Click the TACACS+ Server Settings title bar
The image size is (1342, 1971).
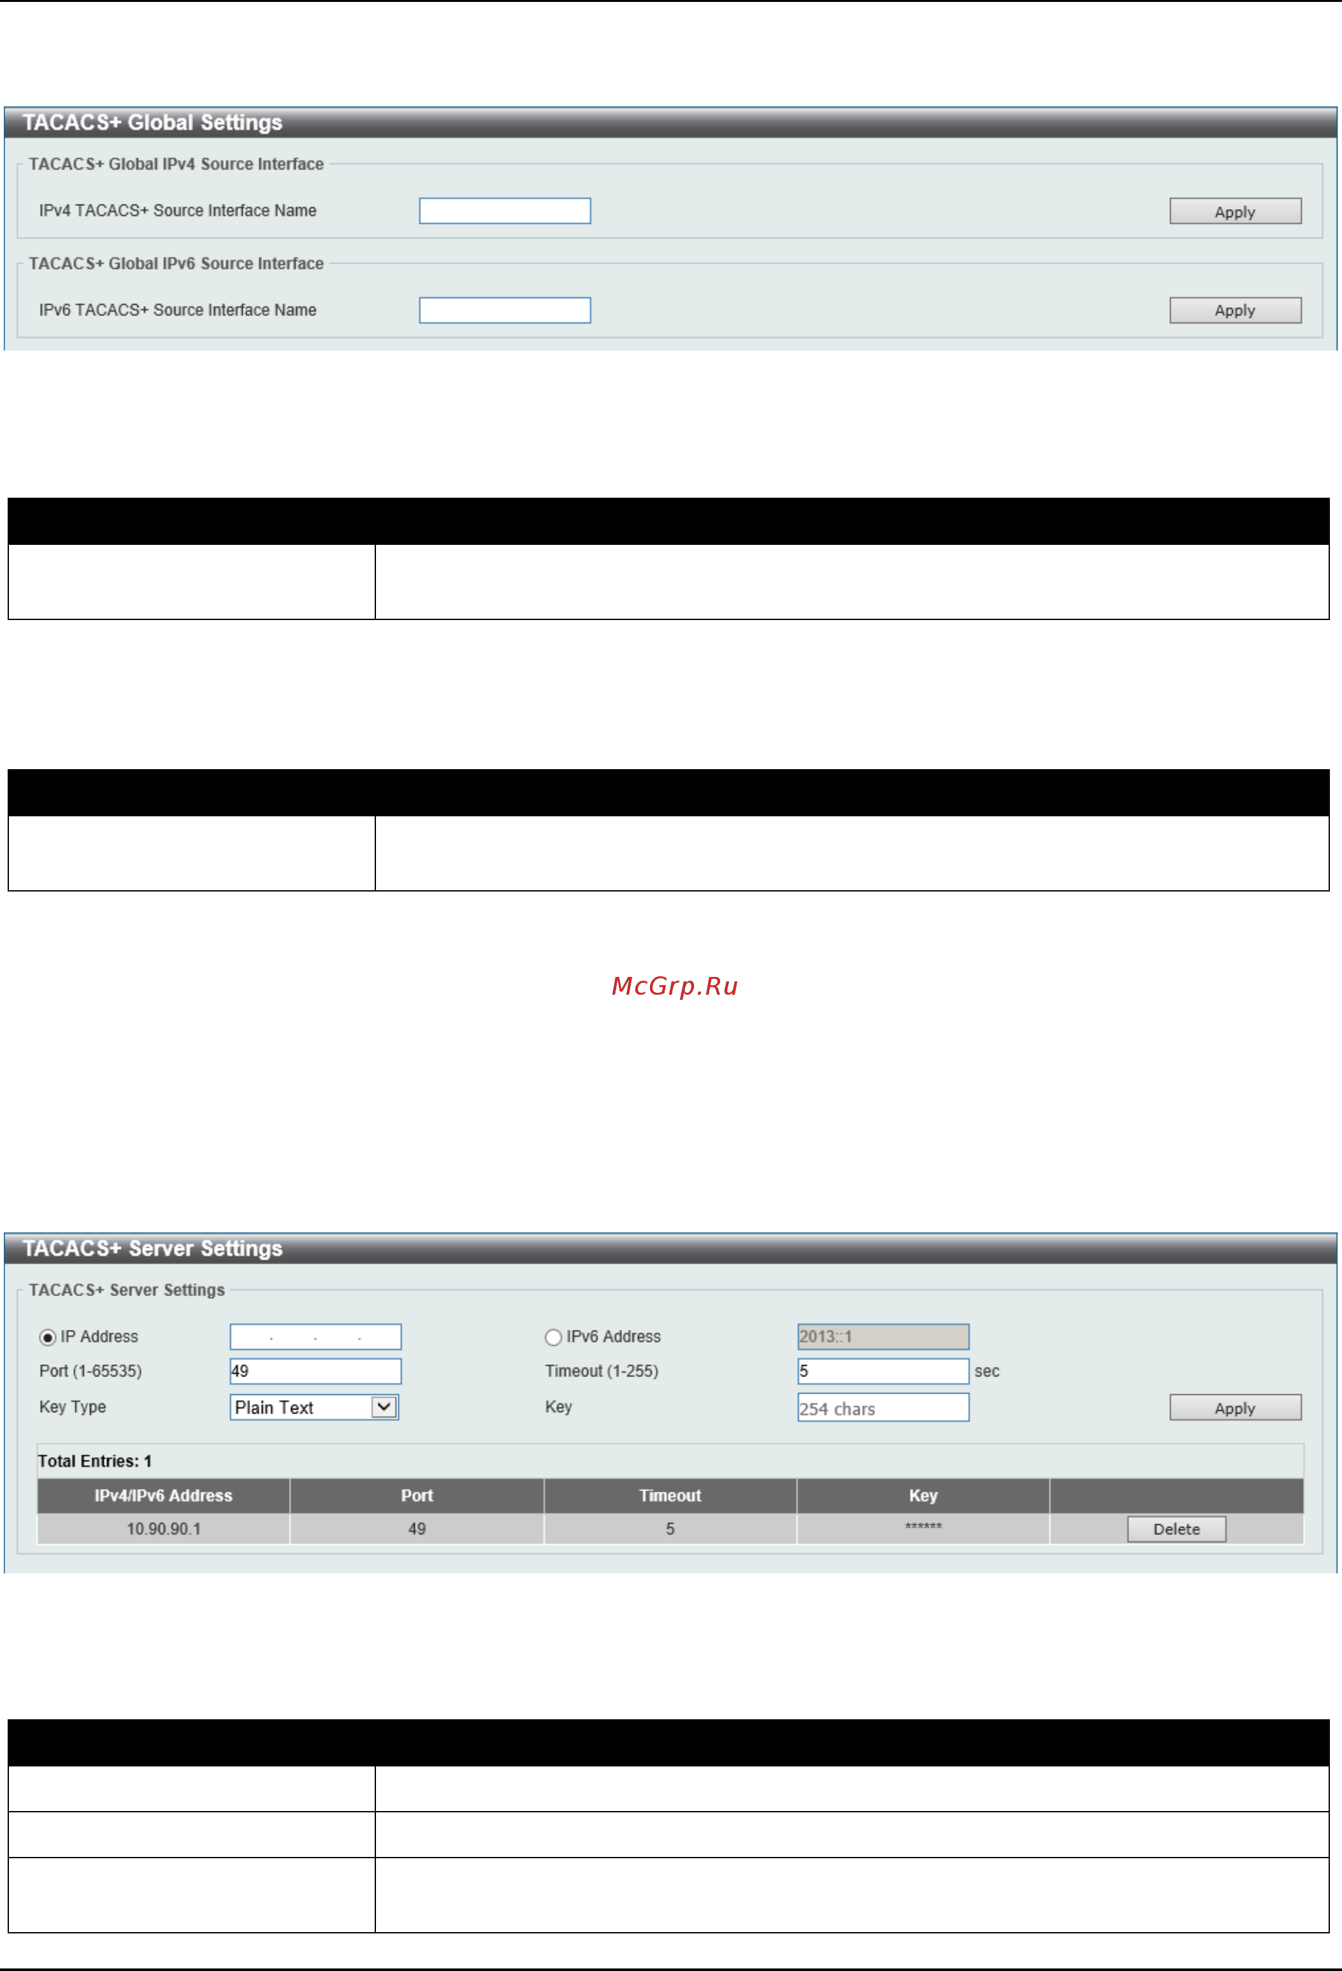pos(670,1248)
